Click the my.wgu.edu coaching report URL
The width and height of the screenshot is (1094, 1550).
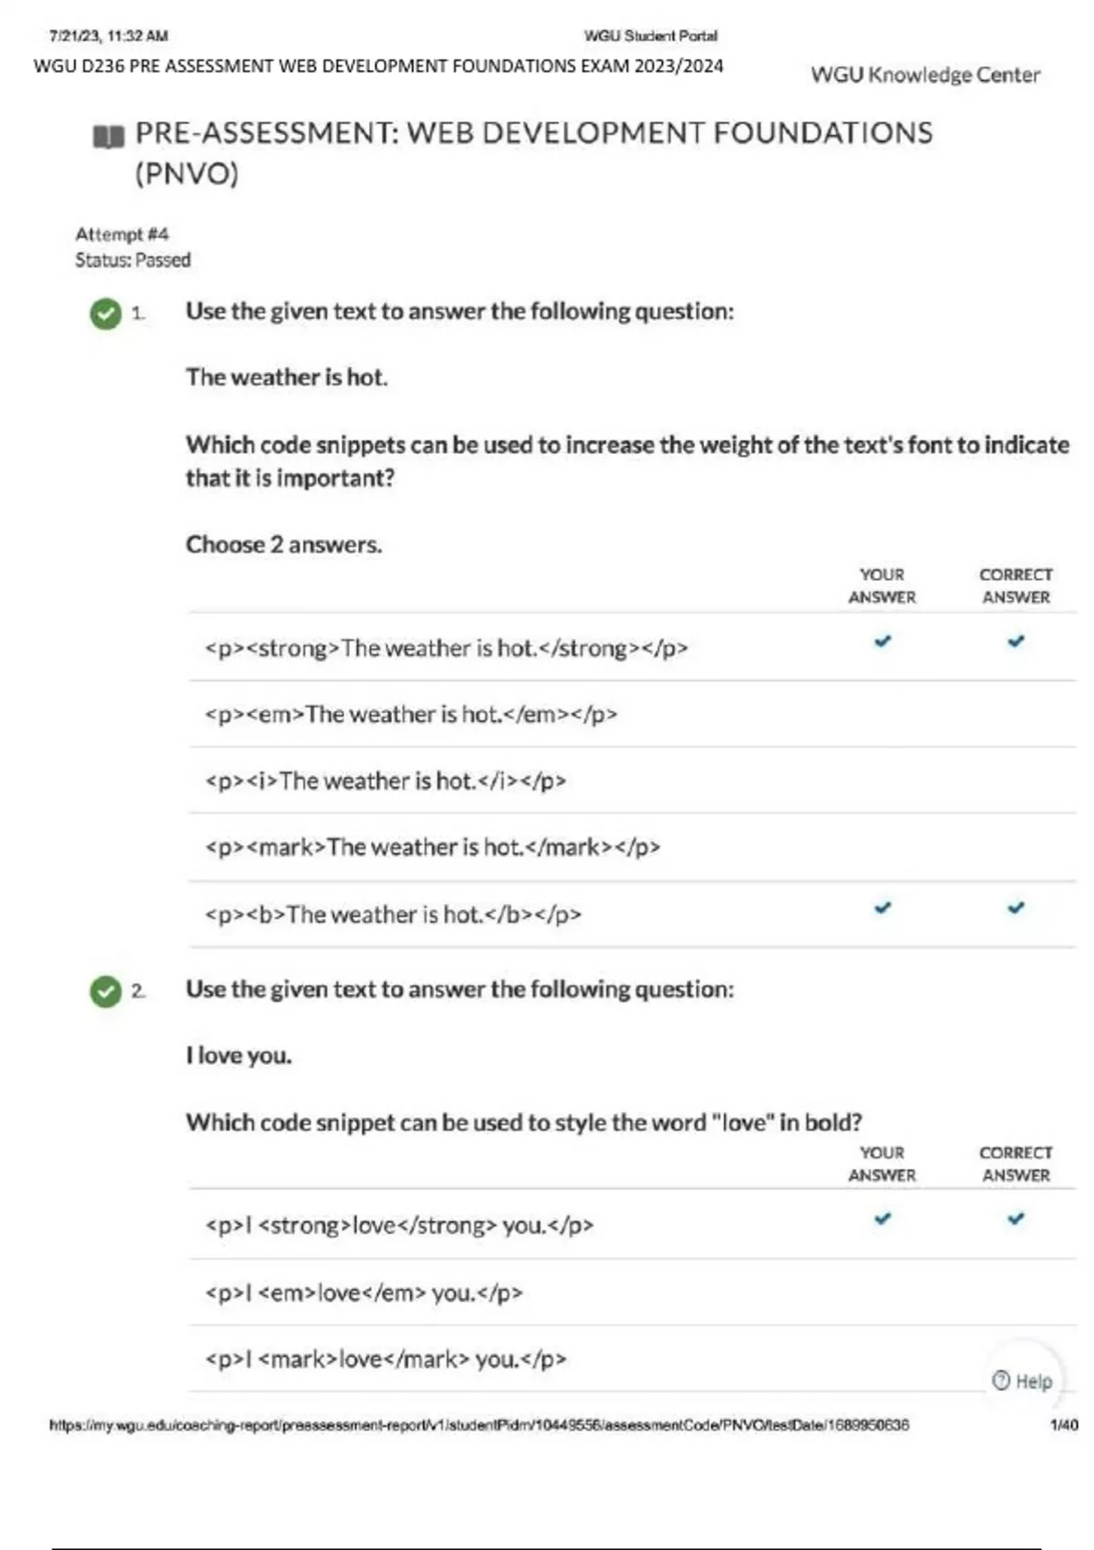479,1425
